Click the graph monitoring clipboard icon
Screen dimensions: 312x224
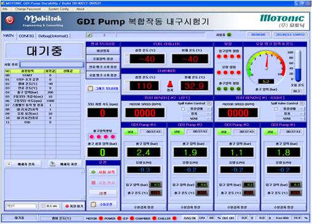90,88
